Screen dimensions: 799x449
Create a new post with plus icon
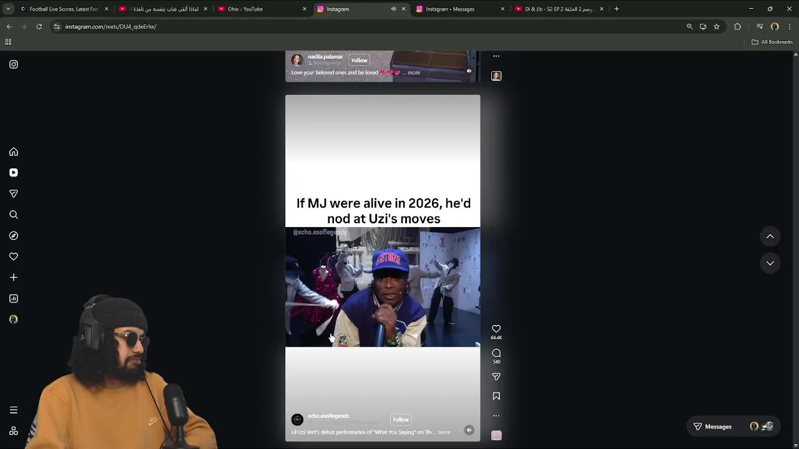pyautogui.click(x=14, y=278)
